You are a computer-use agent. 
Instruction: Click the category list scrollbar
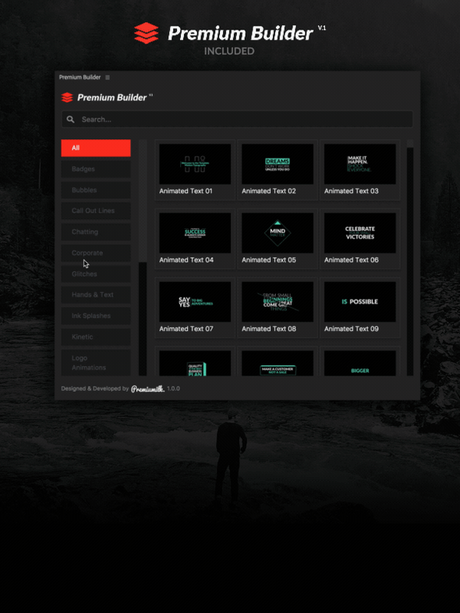click(x=143, y=258)
